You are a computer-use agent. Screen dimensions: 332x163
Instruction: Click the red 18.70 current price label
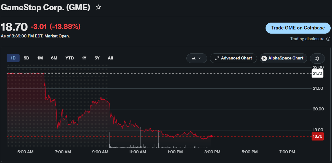317,137
